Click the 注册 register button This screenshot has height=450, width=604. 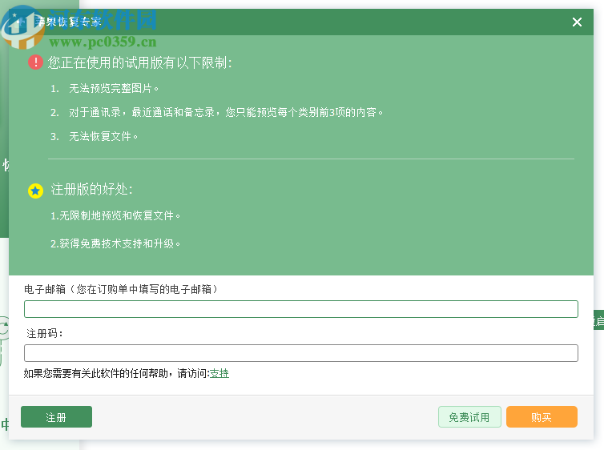(56, 417)
